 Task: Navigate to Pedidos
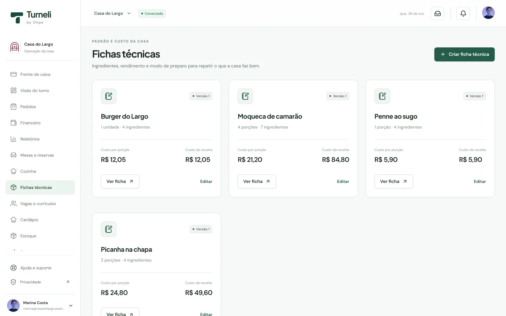click(x=40, y=106)
